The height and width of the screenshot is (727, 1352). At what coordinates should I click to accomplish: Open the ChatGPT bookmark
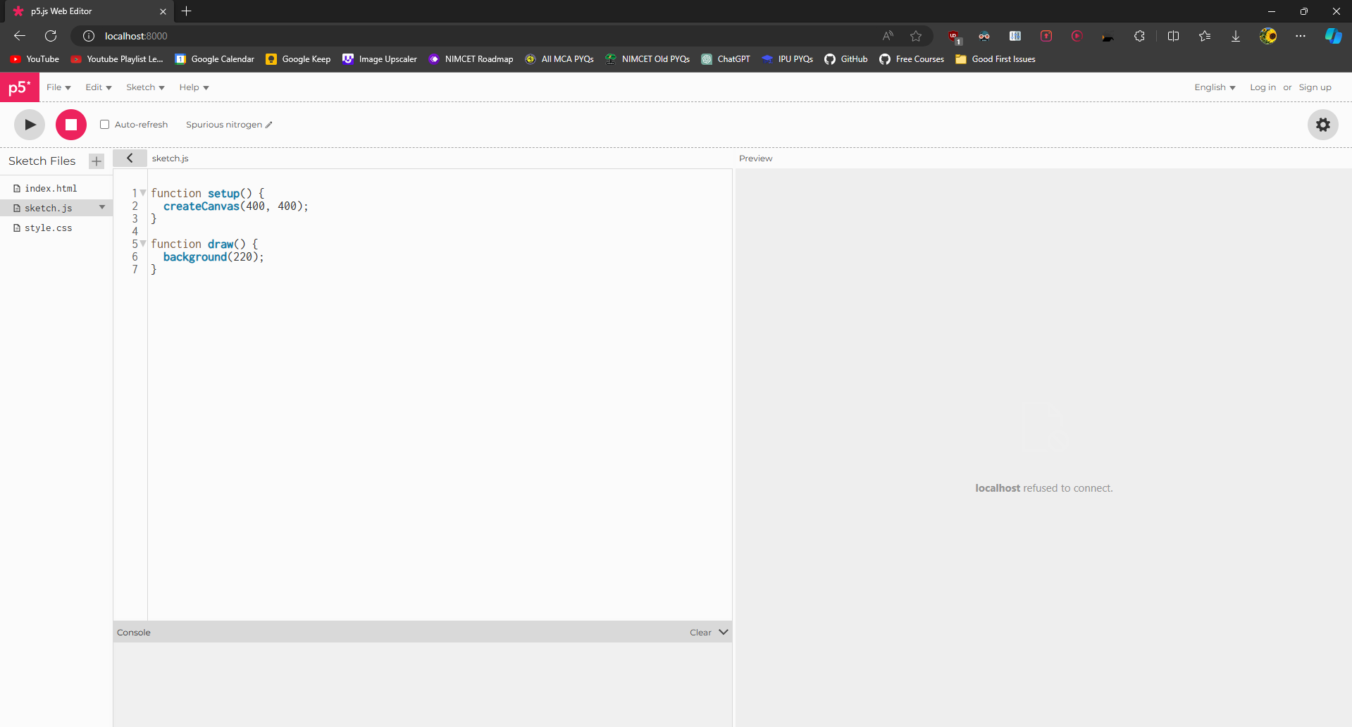click(726, 59)
